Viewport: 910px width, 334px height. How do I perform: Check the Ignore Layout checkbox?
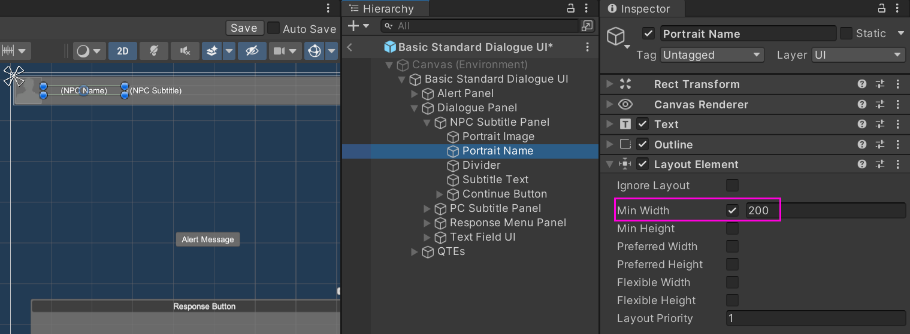point(732,185)
